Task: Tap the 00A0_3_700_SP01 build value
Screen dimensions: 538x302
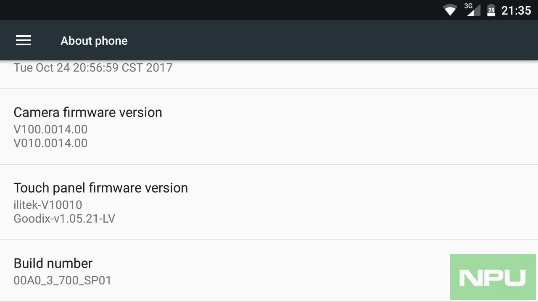Action: tap(62, 280)
